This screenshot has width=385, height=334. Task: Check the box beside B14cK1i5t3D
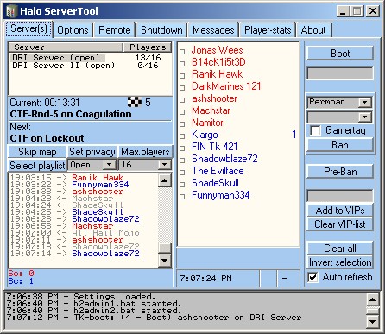tap(182, 64)
